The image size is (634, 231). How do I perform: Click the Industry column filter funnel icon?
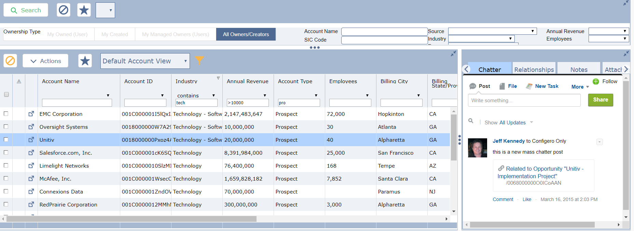pyautogui.click(x=218, y=78)
